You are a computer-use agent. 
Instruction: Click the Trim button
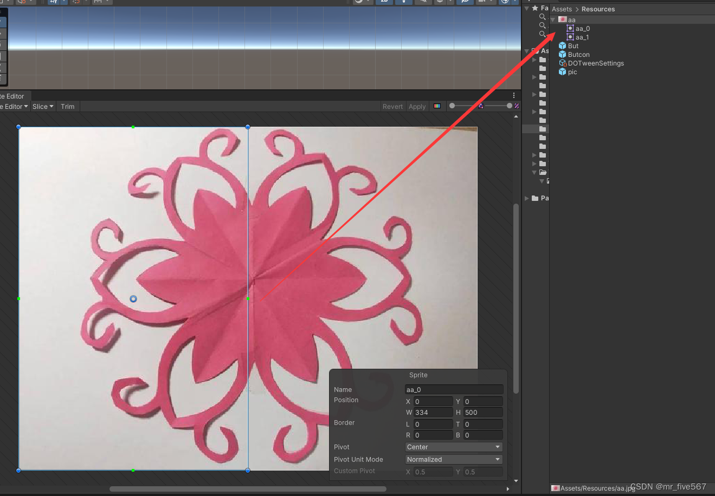pos(67,106)
